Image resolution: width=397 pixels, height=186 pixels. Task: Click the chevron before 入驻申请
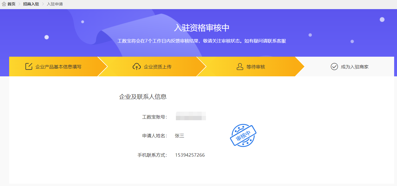pyautogui.click(x=43, y=4)
